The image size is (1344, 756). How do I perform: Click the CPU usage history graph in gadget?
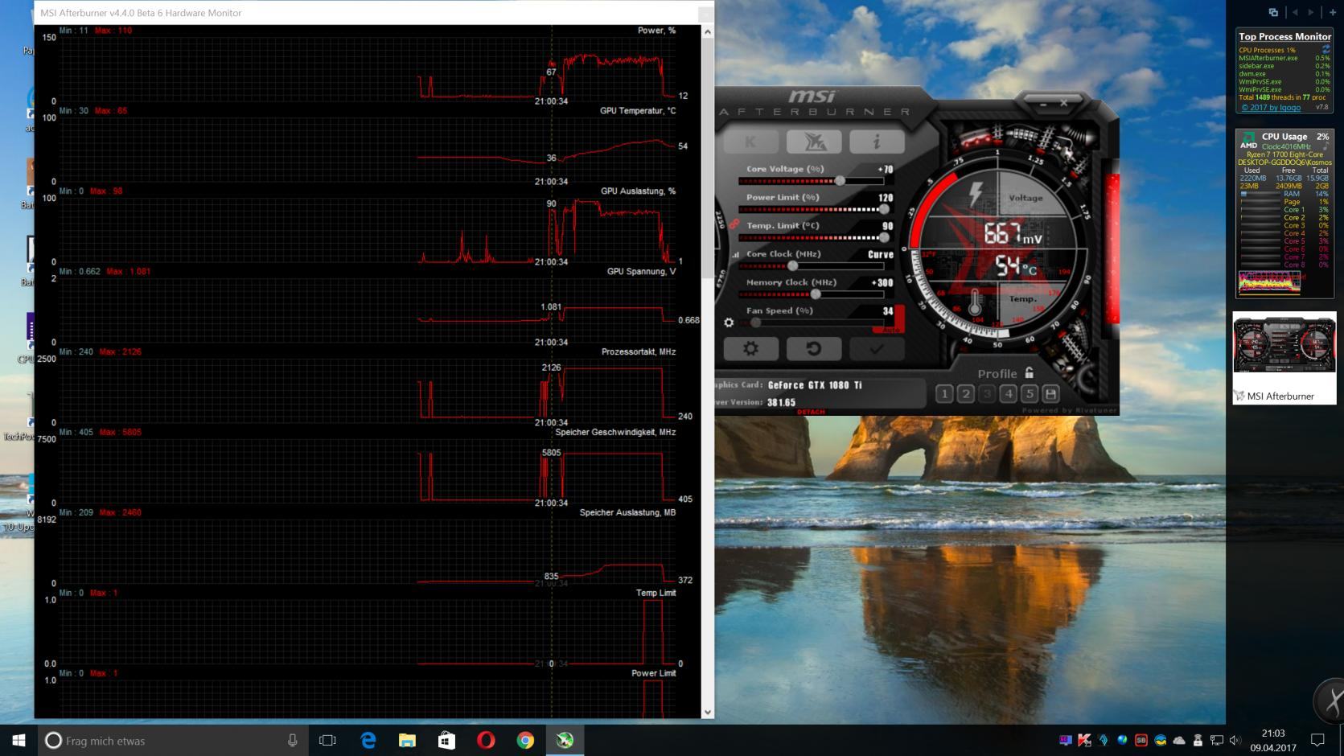tap(1269, 283)
